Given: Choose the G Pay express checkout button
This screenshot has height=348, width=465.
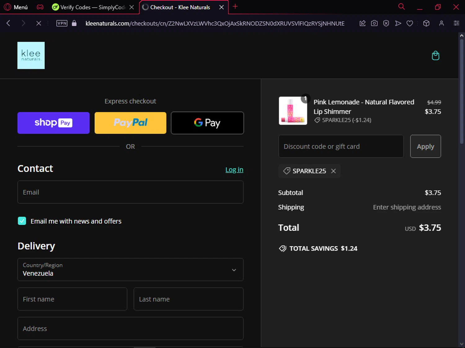Looking at the screenshot, I should (207, 123).
